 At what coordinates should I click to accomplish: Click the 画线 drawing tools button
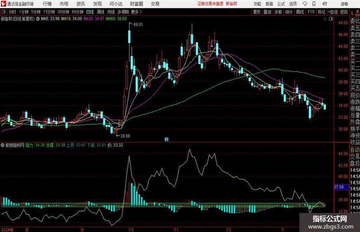pyautogui.click(x=300, y=12)
